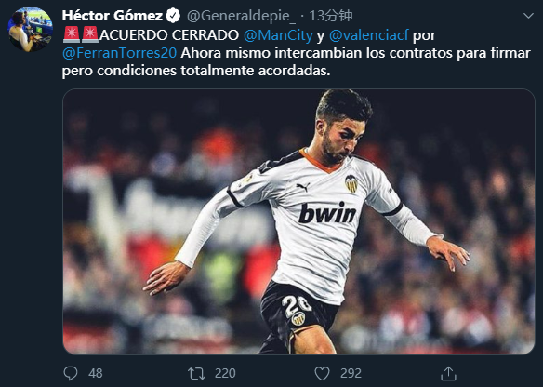Click the verified badge beside Héctor Gómez

(x=173, y=16)
